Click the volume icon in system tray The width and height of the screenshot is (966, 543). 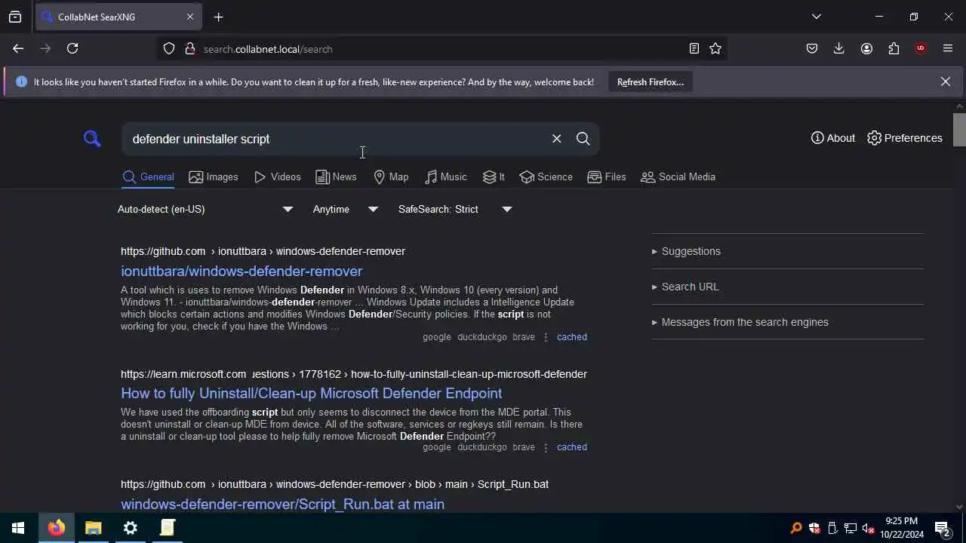[869, 528]
